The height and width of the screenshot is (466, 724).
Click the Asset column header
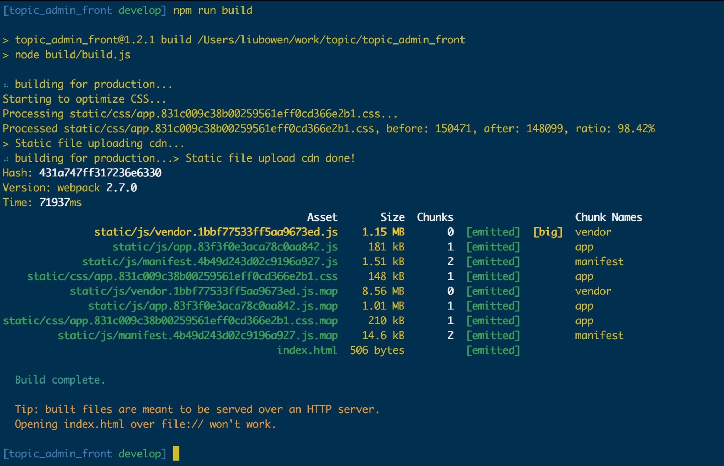click(322, 217)
